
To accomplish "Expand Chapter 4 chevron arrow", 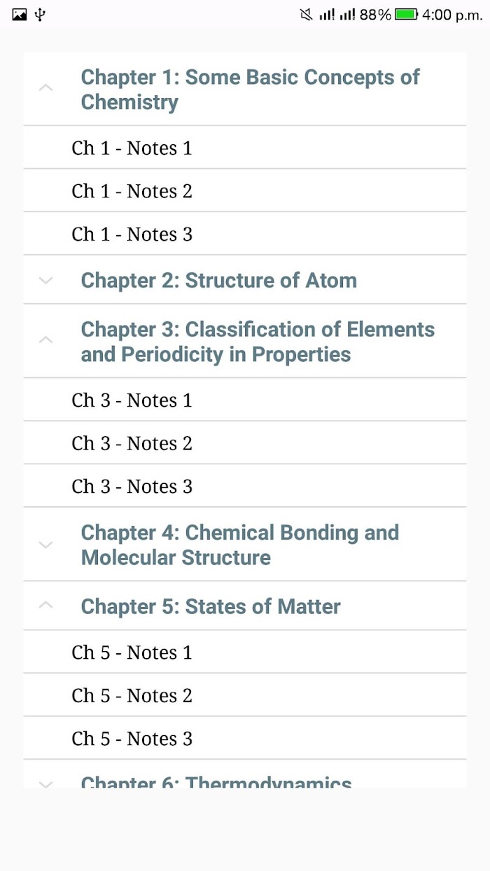I will click(45, 544).
